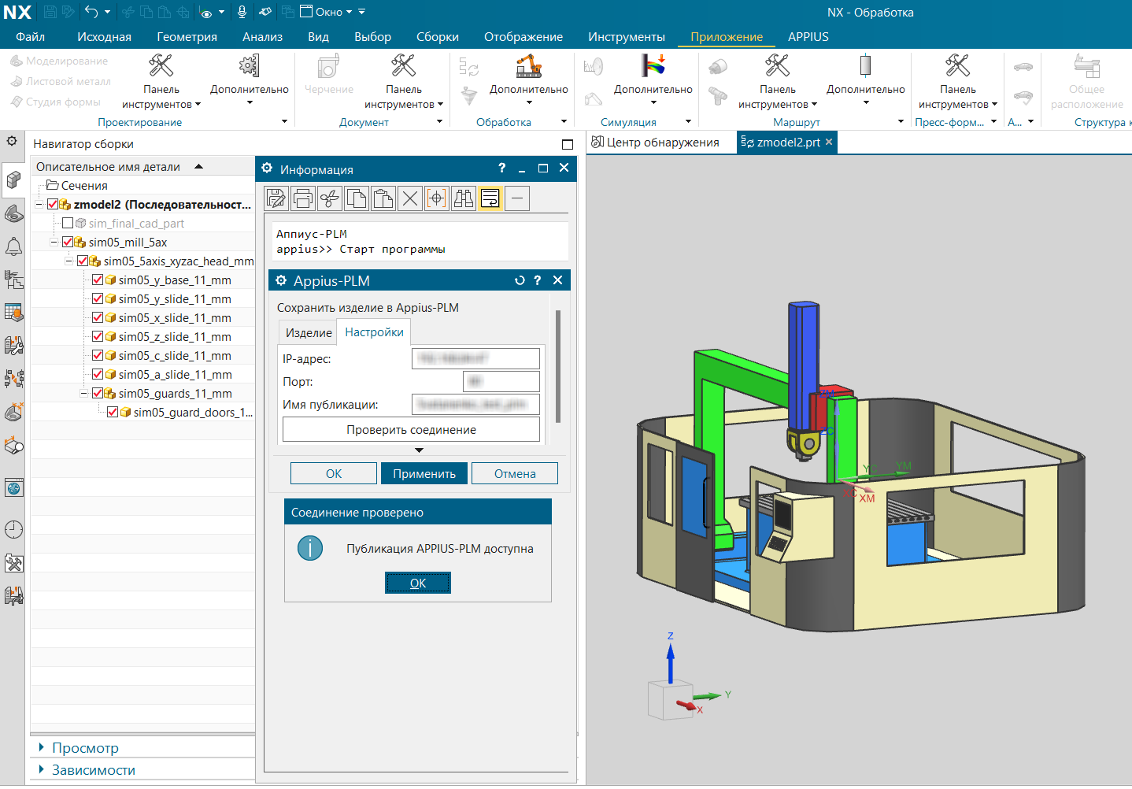Click the IP-адрес input field
1132x789 pixels.
click(x=475, y=359)
